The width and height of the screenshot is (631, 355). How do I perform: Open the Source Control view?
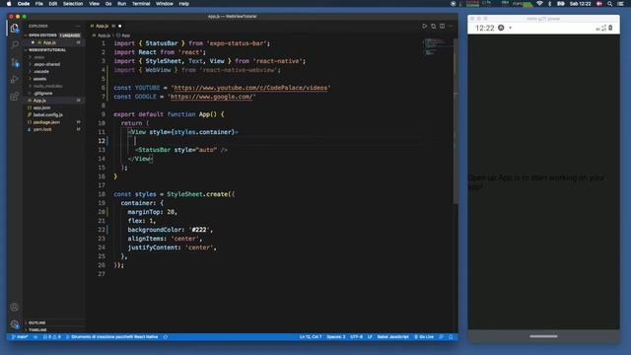click(x=15, y=62)
